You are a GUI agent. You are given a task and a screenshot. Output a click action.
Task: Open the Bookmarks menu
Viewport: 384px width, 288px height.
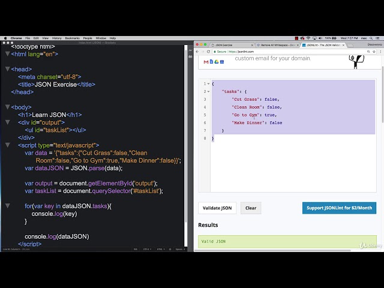[72, 38]
